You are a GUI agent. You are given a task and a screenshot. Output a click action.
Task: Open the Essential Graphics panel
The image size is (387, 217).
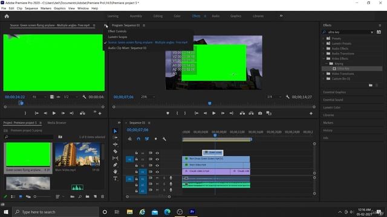334,92
